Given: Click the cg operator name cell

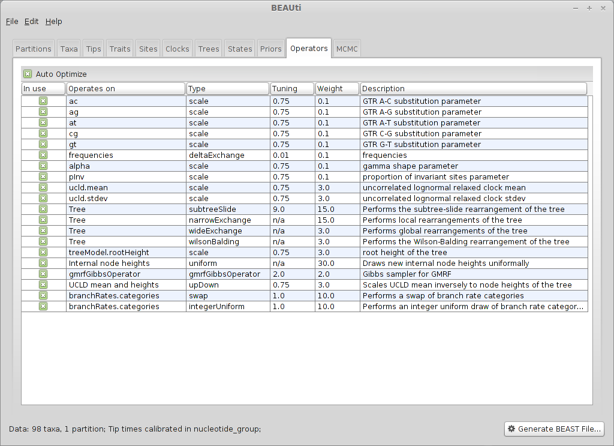Looking at the screenshot, I should (x=126, y=134).
